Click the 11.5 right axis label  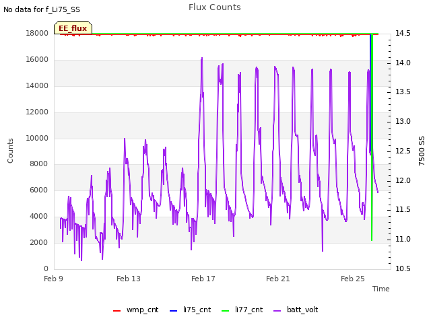tap(403, 209)
